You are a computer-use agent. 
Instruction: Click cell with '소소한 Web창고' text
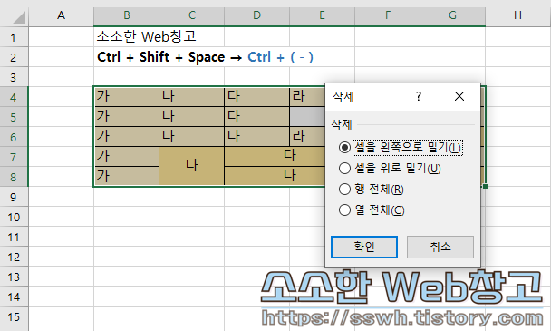point(146,36)
